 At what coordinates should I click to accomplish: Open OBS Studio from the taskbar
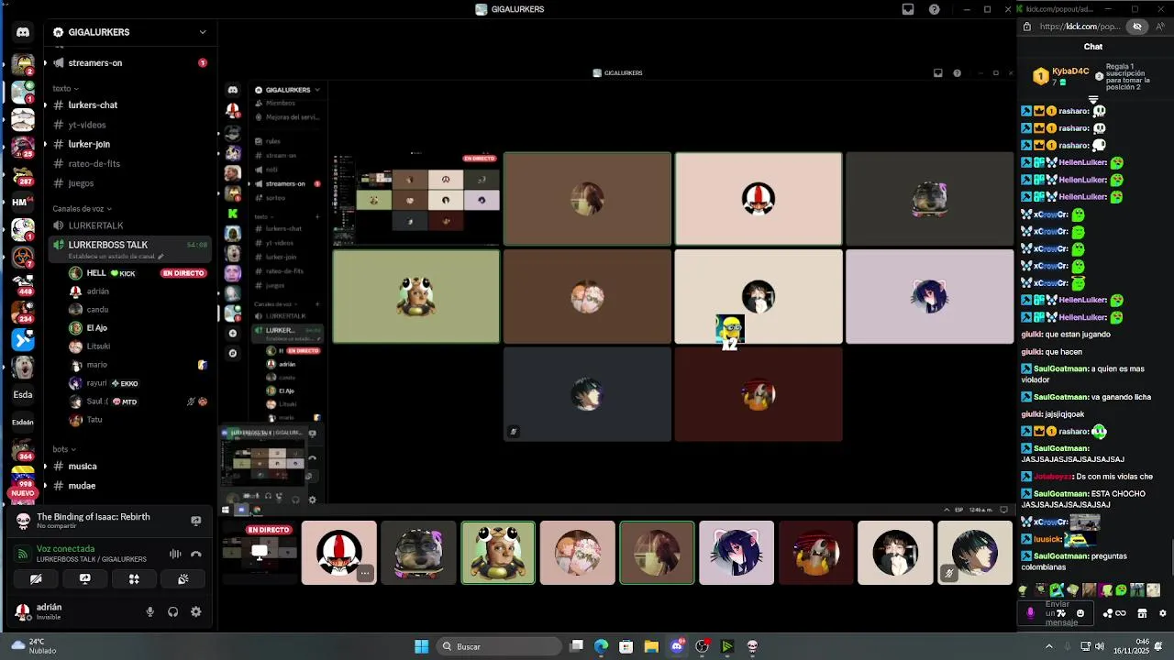point(703,646)
